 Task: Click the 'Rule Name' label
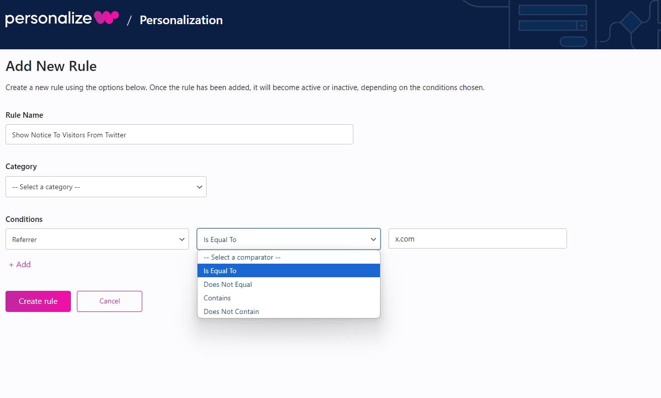[x=24, y=115]
